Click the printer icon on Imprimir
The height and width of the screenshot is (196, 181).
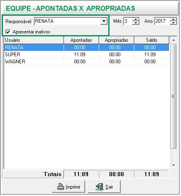[61, 186]
